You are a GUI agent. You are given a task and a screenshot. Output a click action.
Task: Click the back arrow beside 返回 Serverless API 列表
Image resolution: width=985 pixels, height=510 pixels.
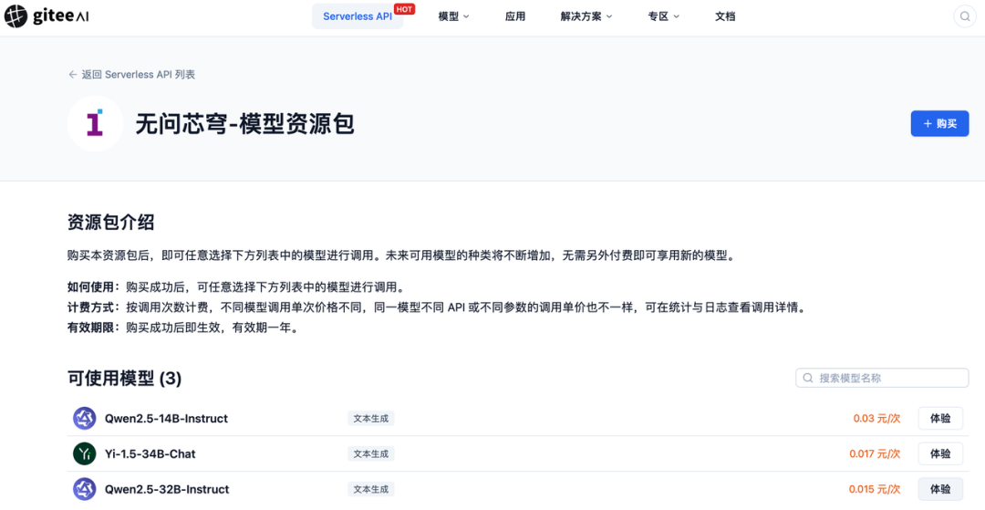coord(72,74)
